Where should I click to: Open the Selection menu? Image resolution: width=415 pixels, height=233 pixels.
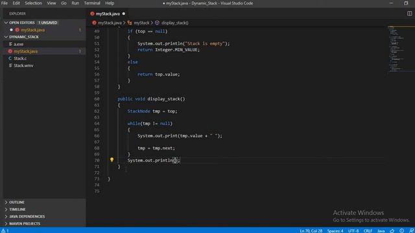[x=33, y=3]
